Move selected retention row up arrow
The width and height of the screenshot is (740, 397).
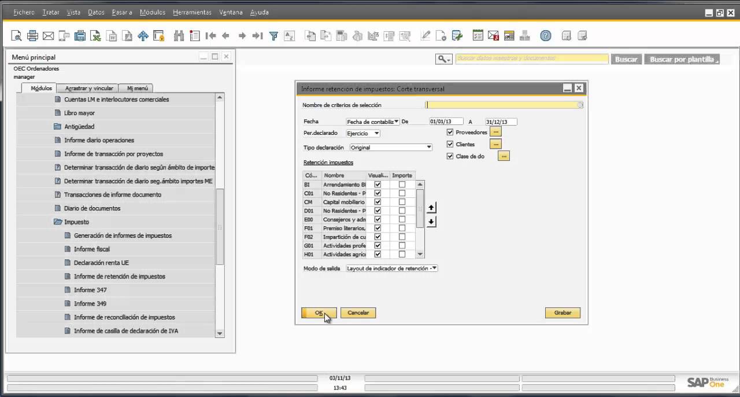coord(431,208)
